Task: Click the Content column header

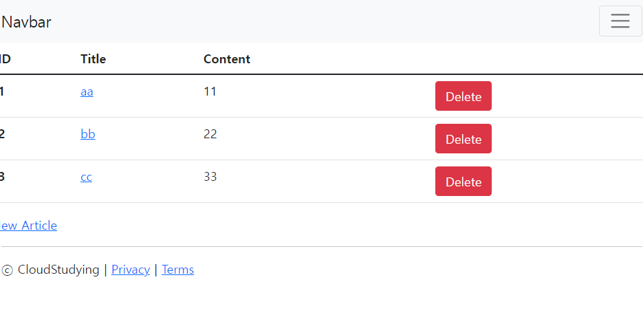Action: (227, 59)
